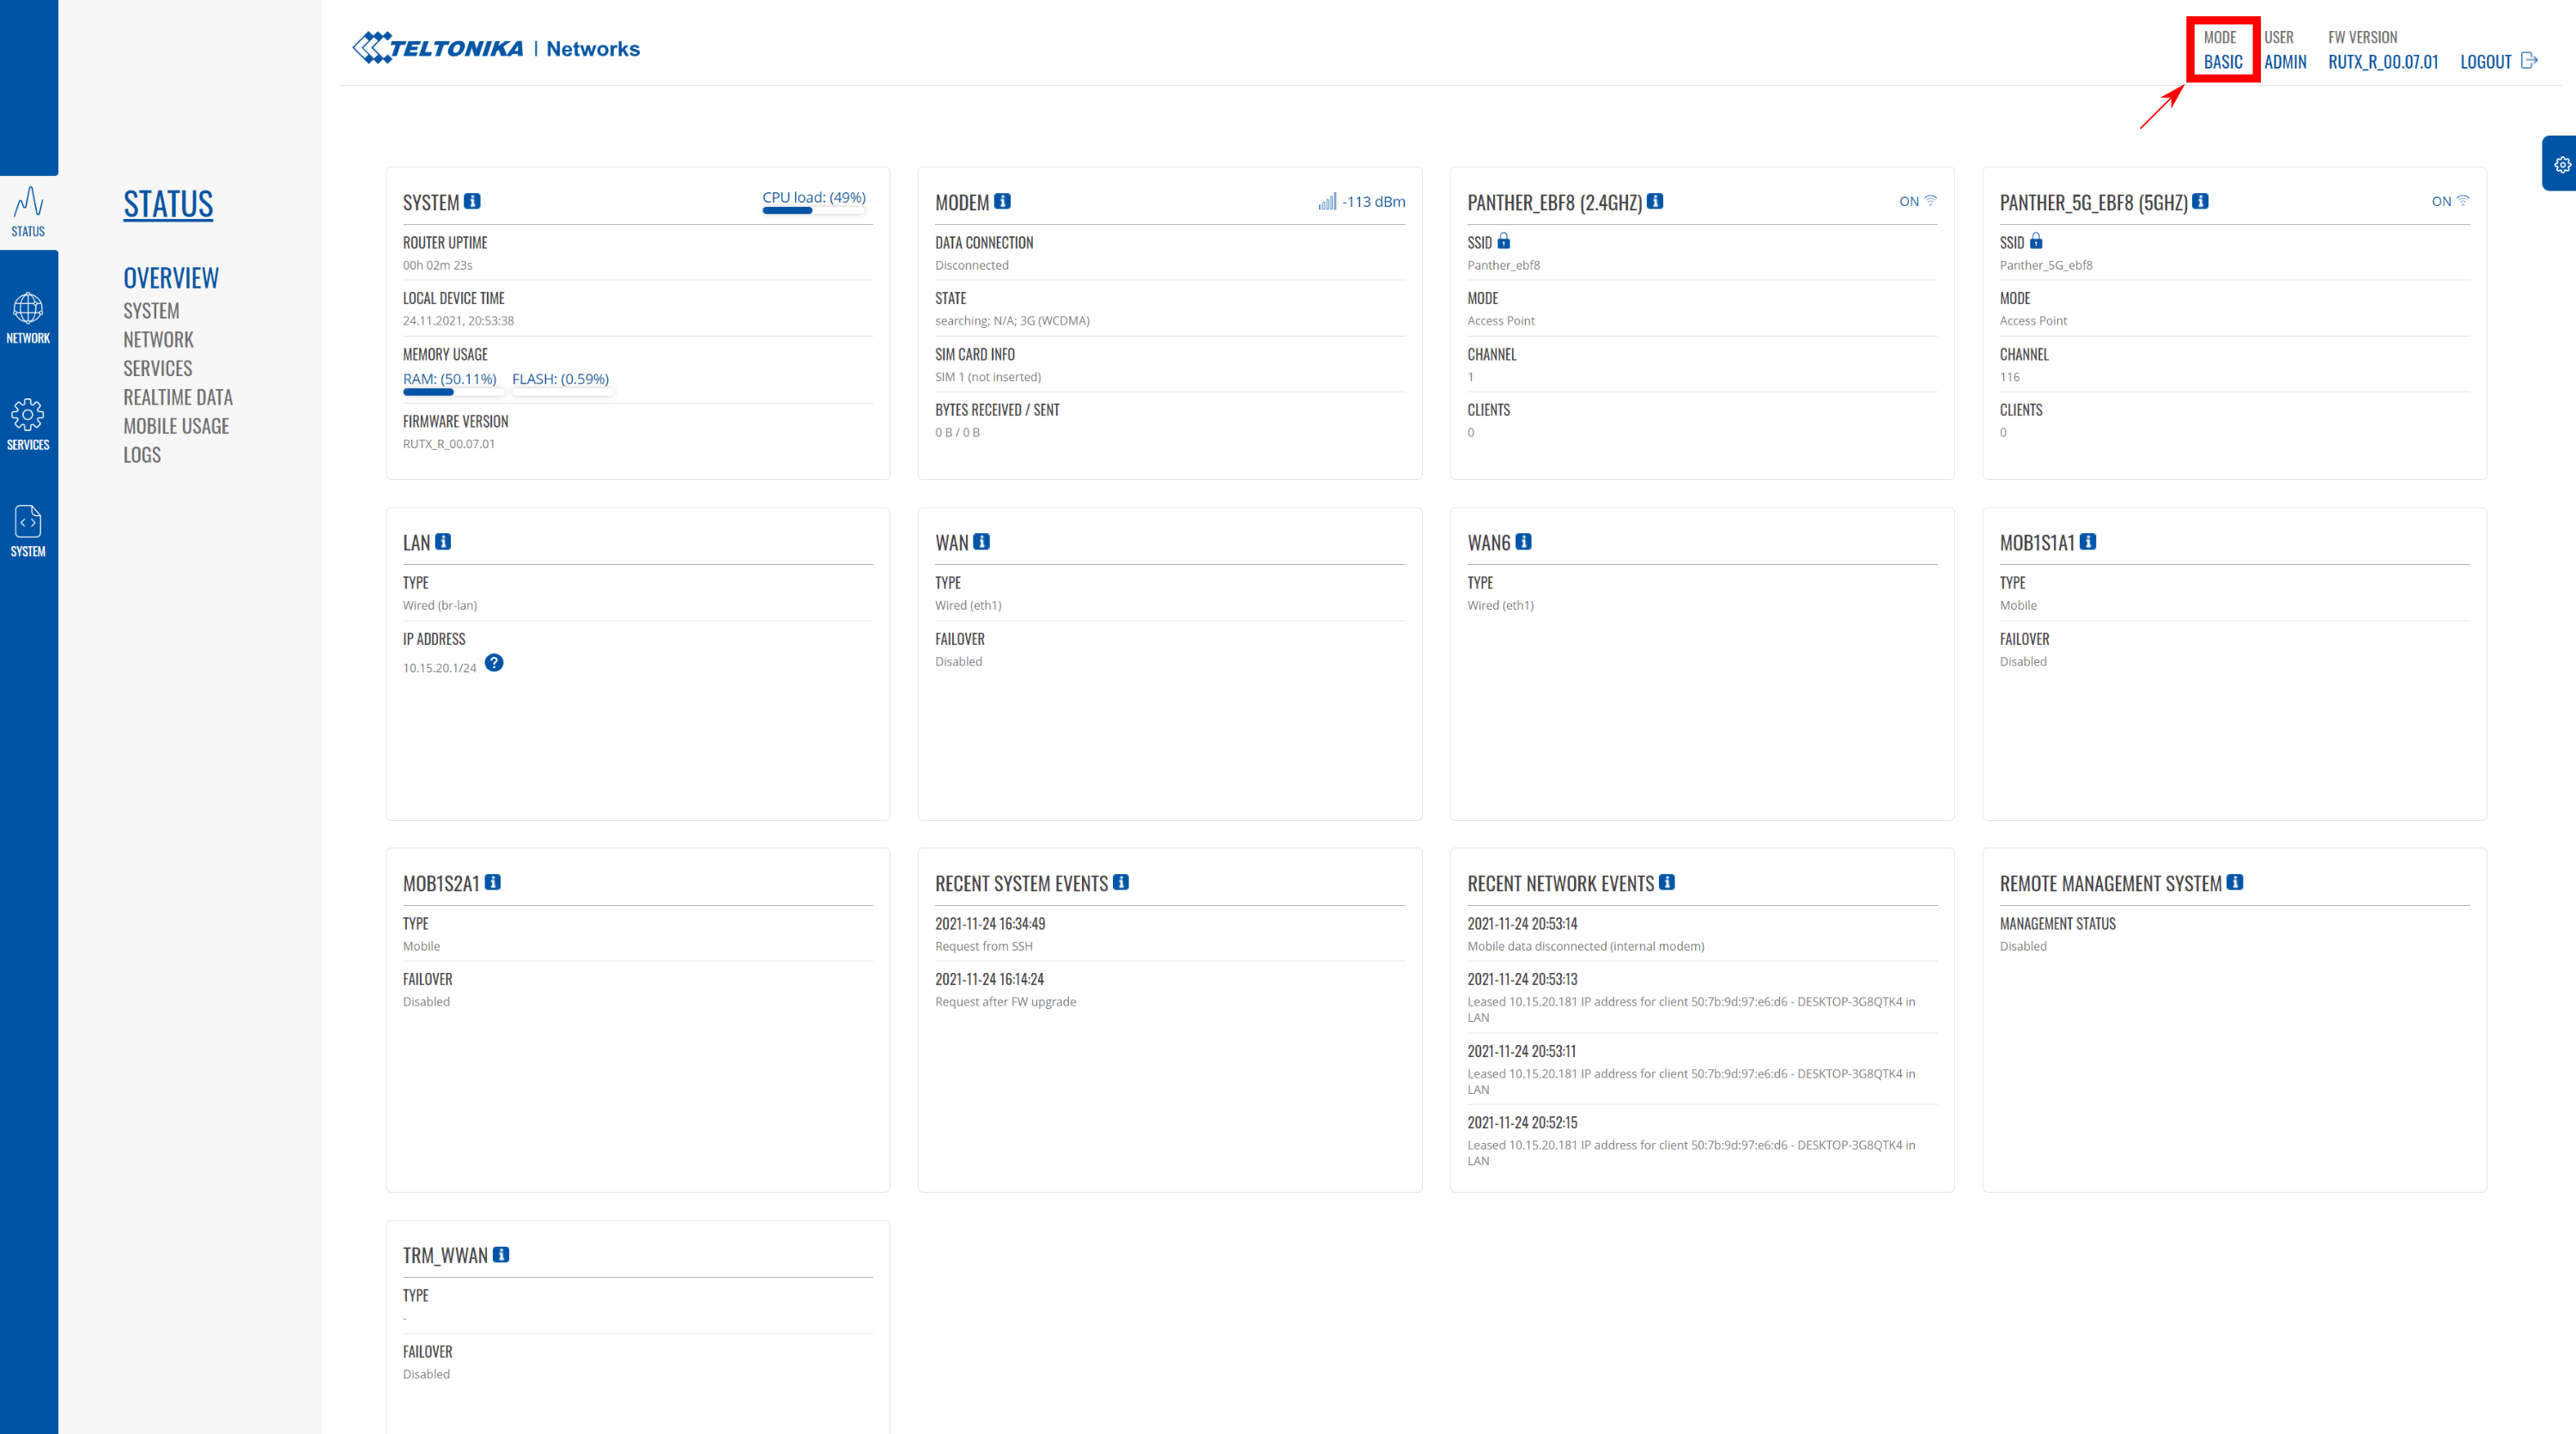Click the lock icon beside Panther_5G_ebf8 SSID
This screenshot has width=2576, height=1434.
2036,241
